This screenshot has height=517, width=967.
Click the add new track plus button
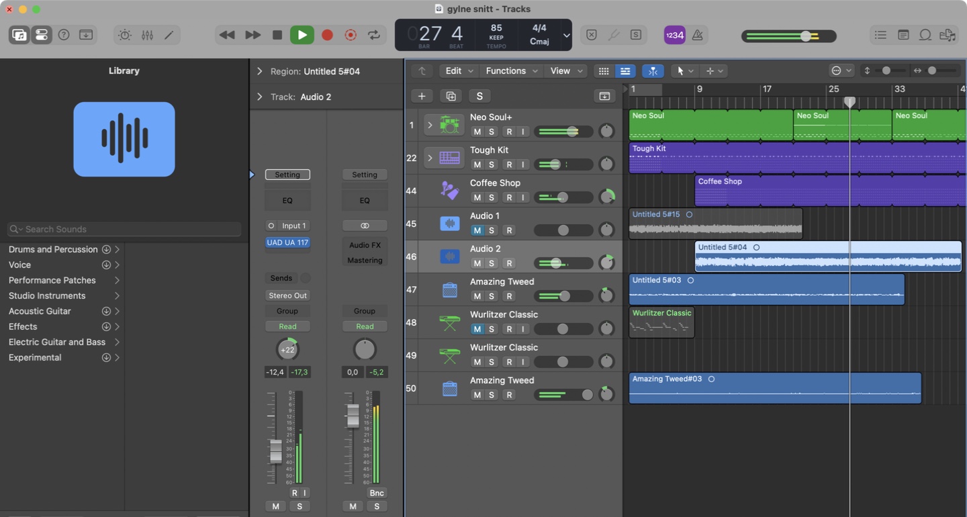[x=422, y=96]
